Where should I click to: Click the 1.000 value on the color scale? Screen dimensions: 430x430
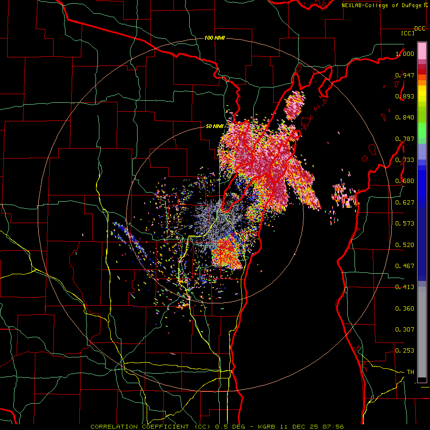tap(405, 54)
